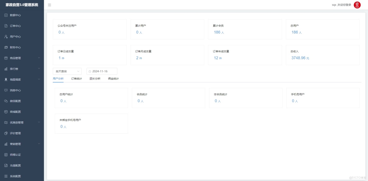Image resolution: width=368 pixels, height=181 pixels.
Task: Expand the 营销管理 submenu arrow
Action: coord(39,144)
